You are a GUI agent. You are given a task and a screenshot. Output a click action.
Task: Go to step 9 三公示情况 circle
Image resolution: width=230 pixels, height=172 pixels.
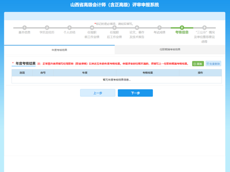204,27
